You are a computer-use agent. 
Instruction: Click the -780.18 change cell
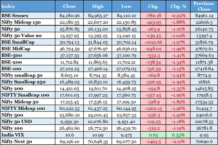154,15
